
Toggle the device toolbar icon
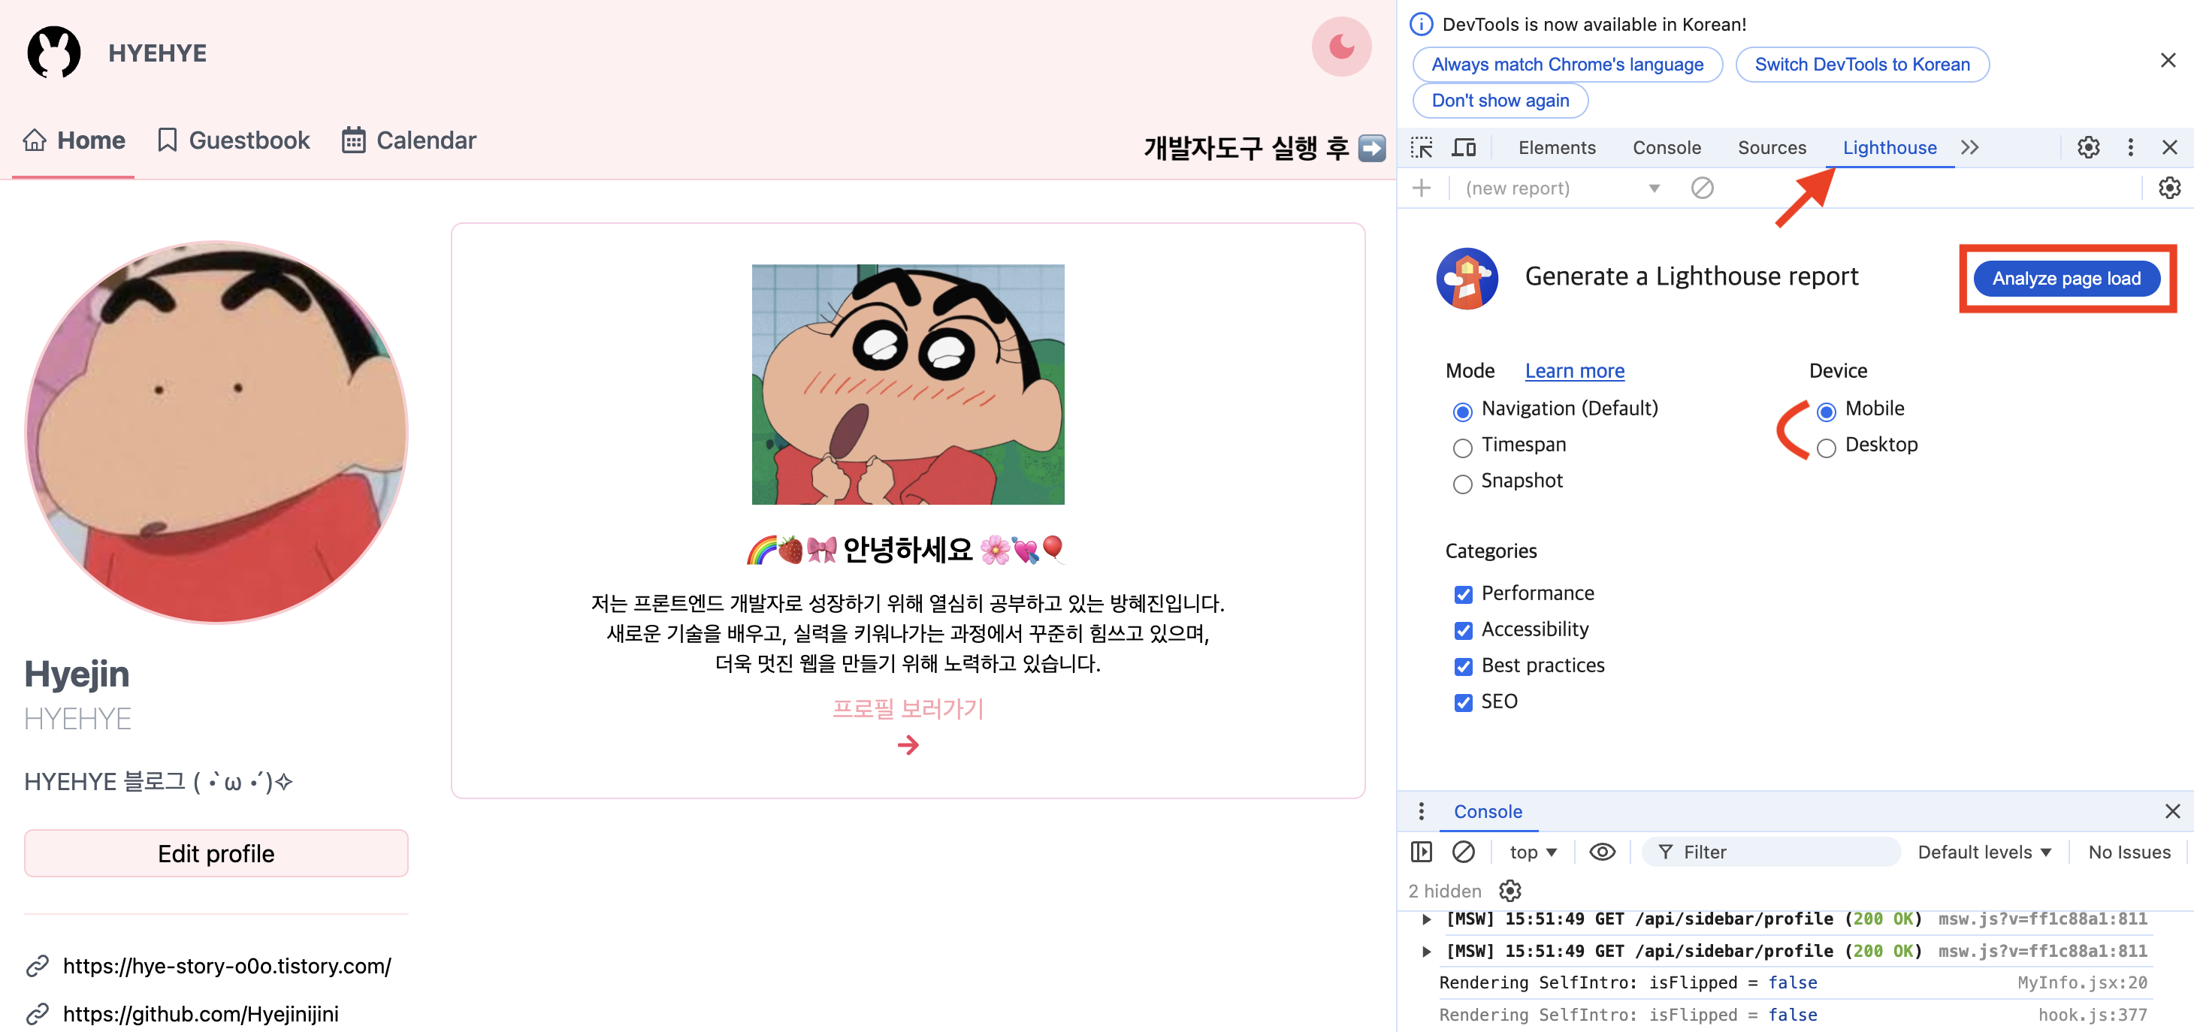[x=1463, y=147]
